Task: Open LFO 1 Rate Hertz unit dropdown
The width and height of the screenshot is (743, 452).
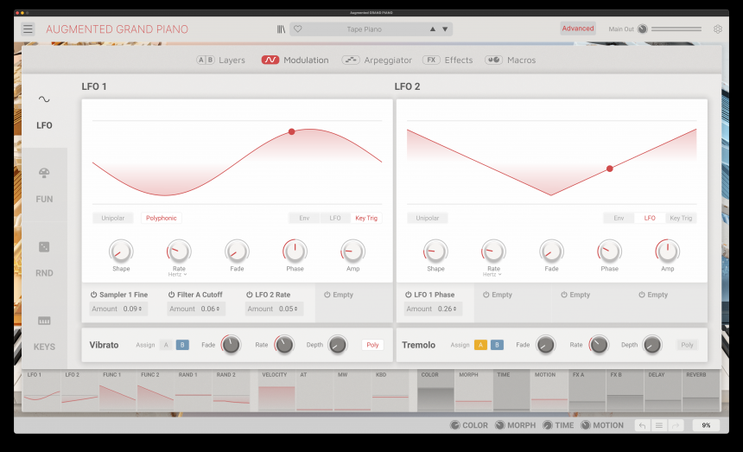Action: 178,274
